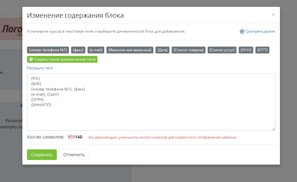The height and width of the screenshot is (182, 297).
Task: Insert the {Список услуг} tag
Action: [x=222, y=50]
